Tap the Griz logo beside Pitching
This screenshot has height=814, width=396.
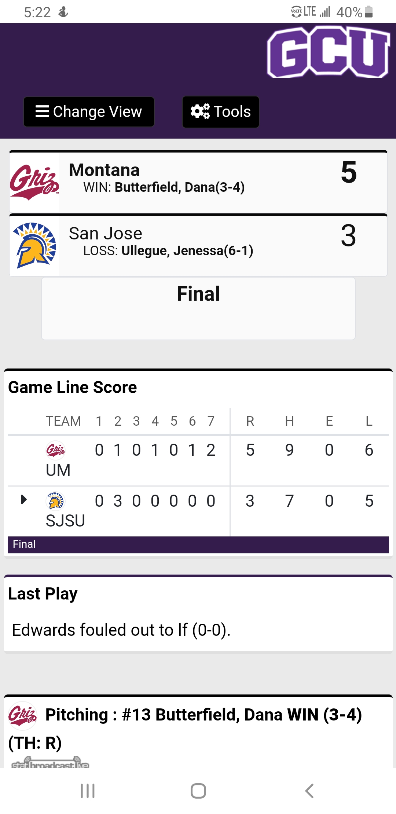point(22,715)
